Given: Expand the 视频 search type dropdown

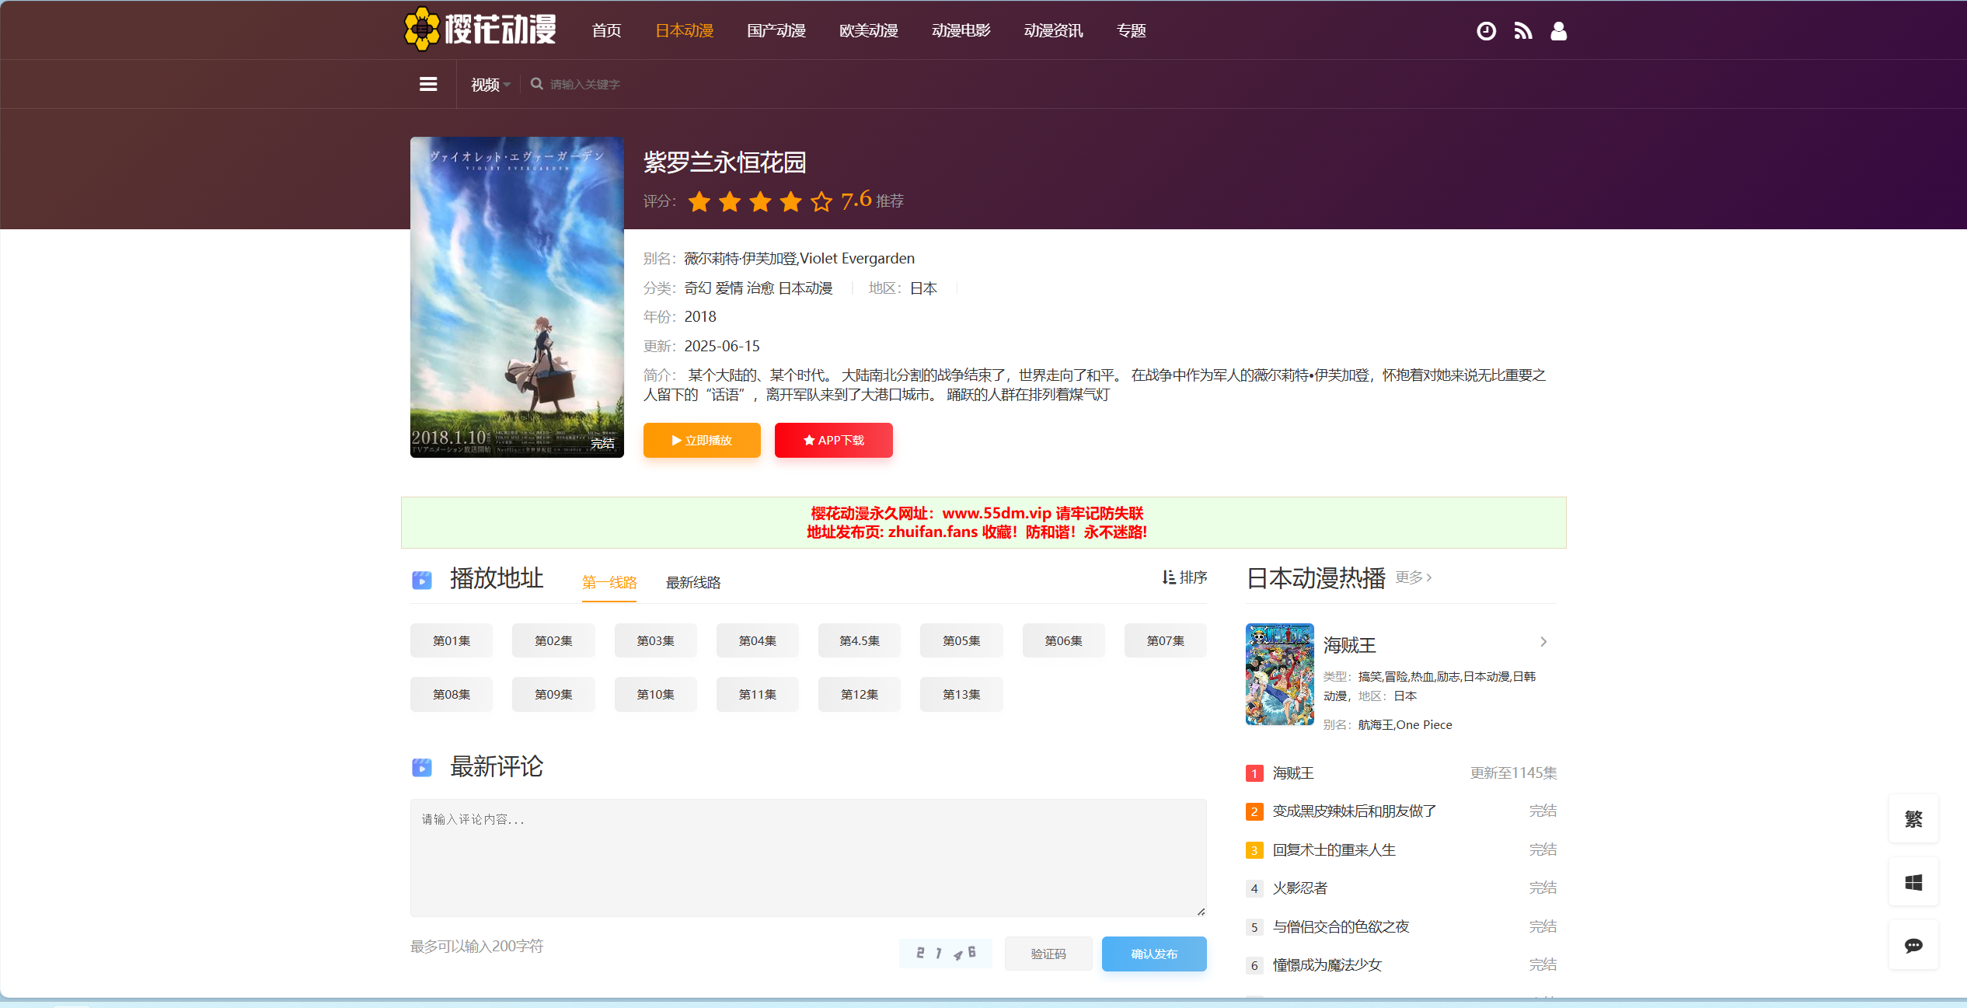Looking at the screenshot, I should click(490, 85).
